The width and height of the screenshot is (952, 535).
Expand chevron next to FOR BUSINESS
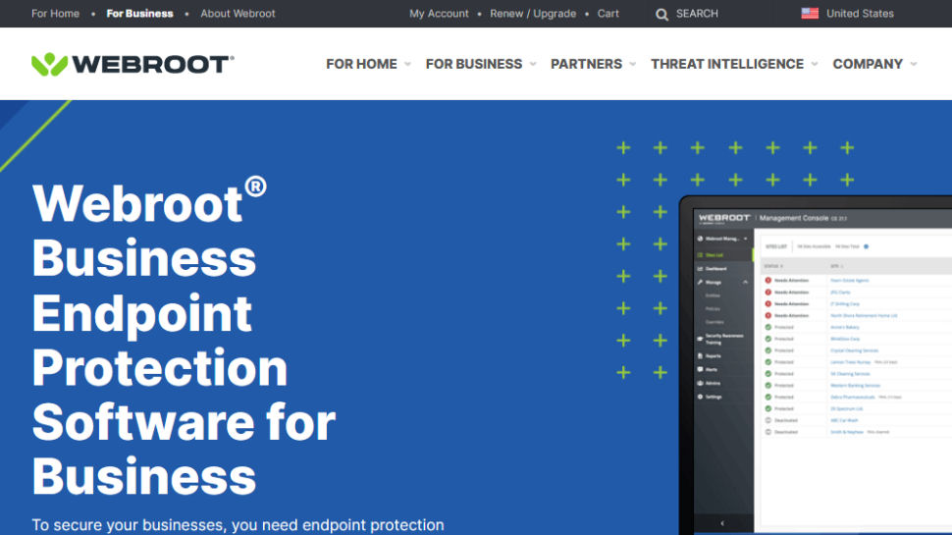click(533, 64)
